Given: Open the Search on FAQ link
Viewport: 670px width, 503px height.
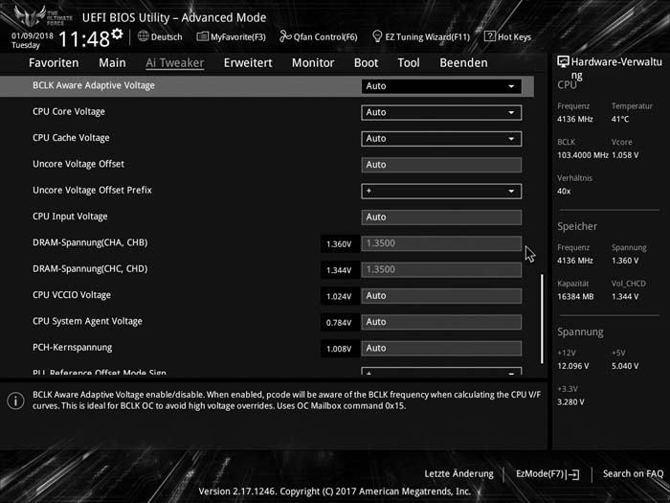Looking at the screenshot, I should 633,473.
